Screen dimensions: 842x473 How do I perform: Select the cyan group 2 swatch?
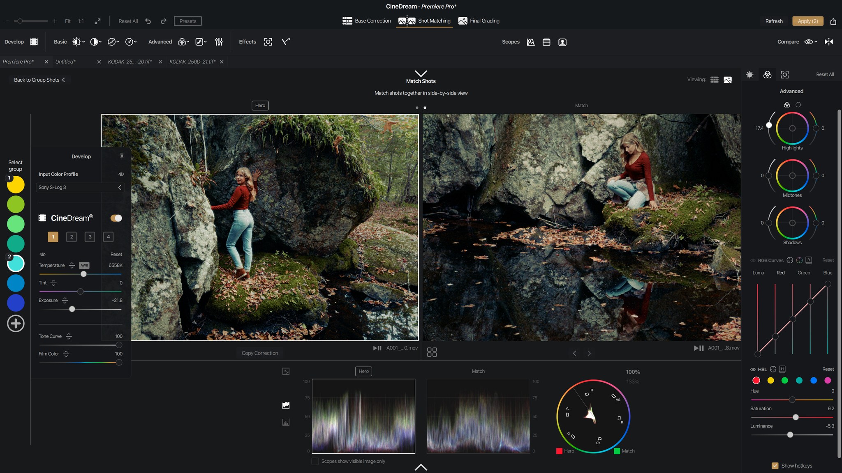point(16,264)
